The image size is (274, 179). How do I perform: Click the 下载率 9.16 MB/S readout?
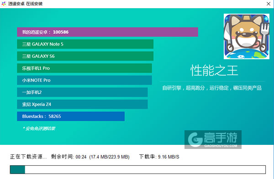pos(159,157)
